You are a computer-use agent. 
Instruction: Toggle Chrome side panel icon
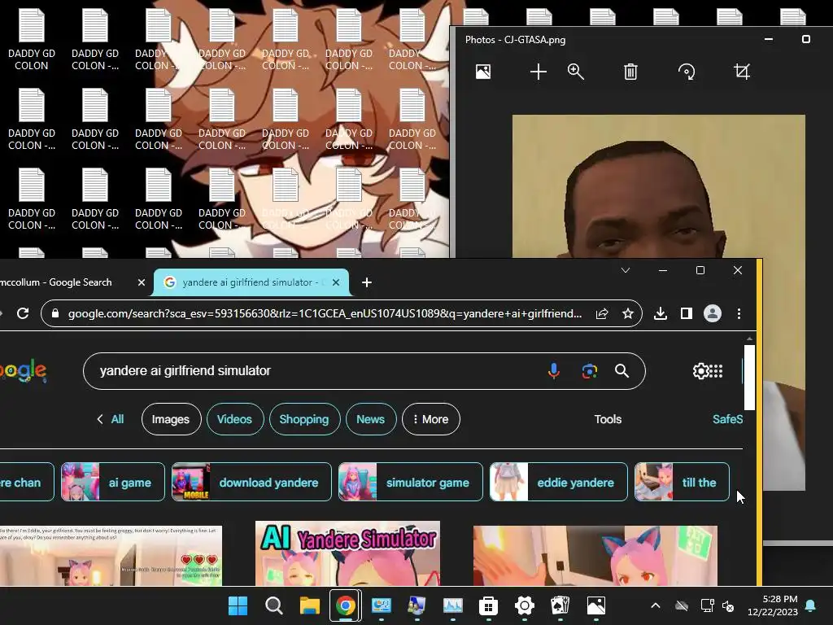(687, 313)
